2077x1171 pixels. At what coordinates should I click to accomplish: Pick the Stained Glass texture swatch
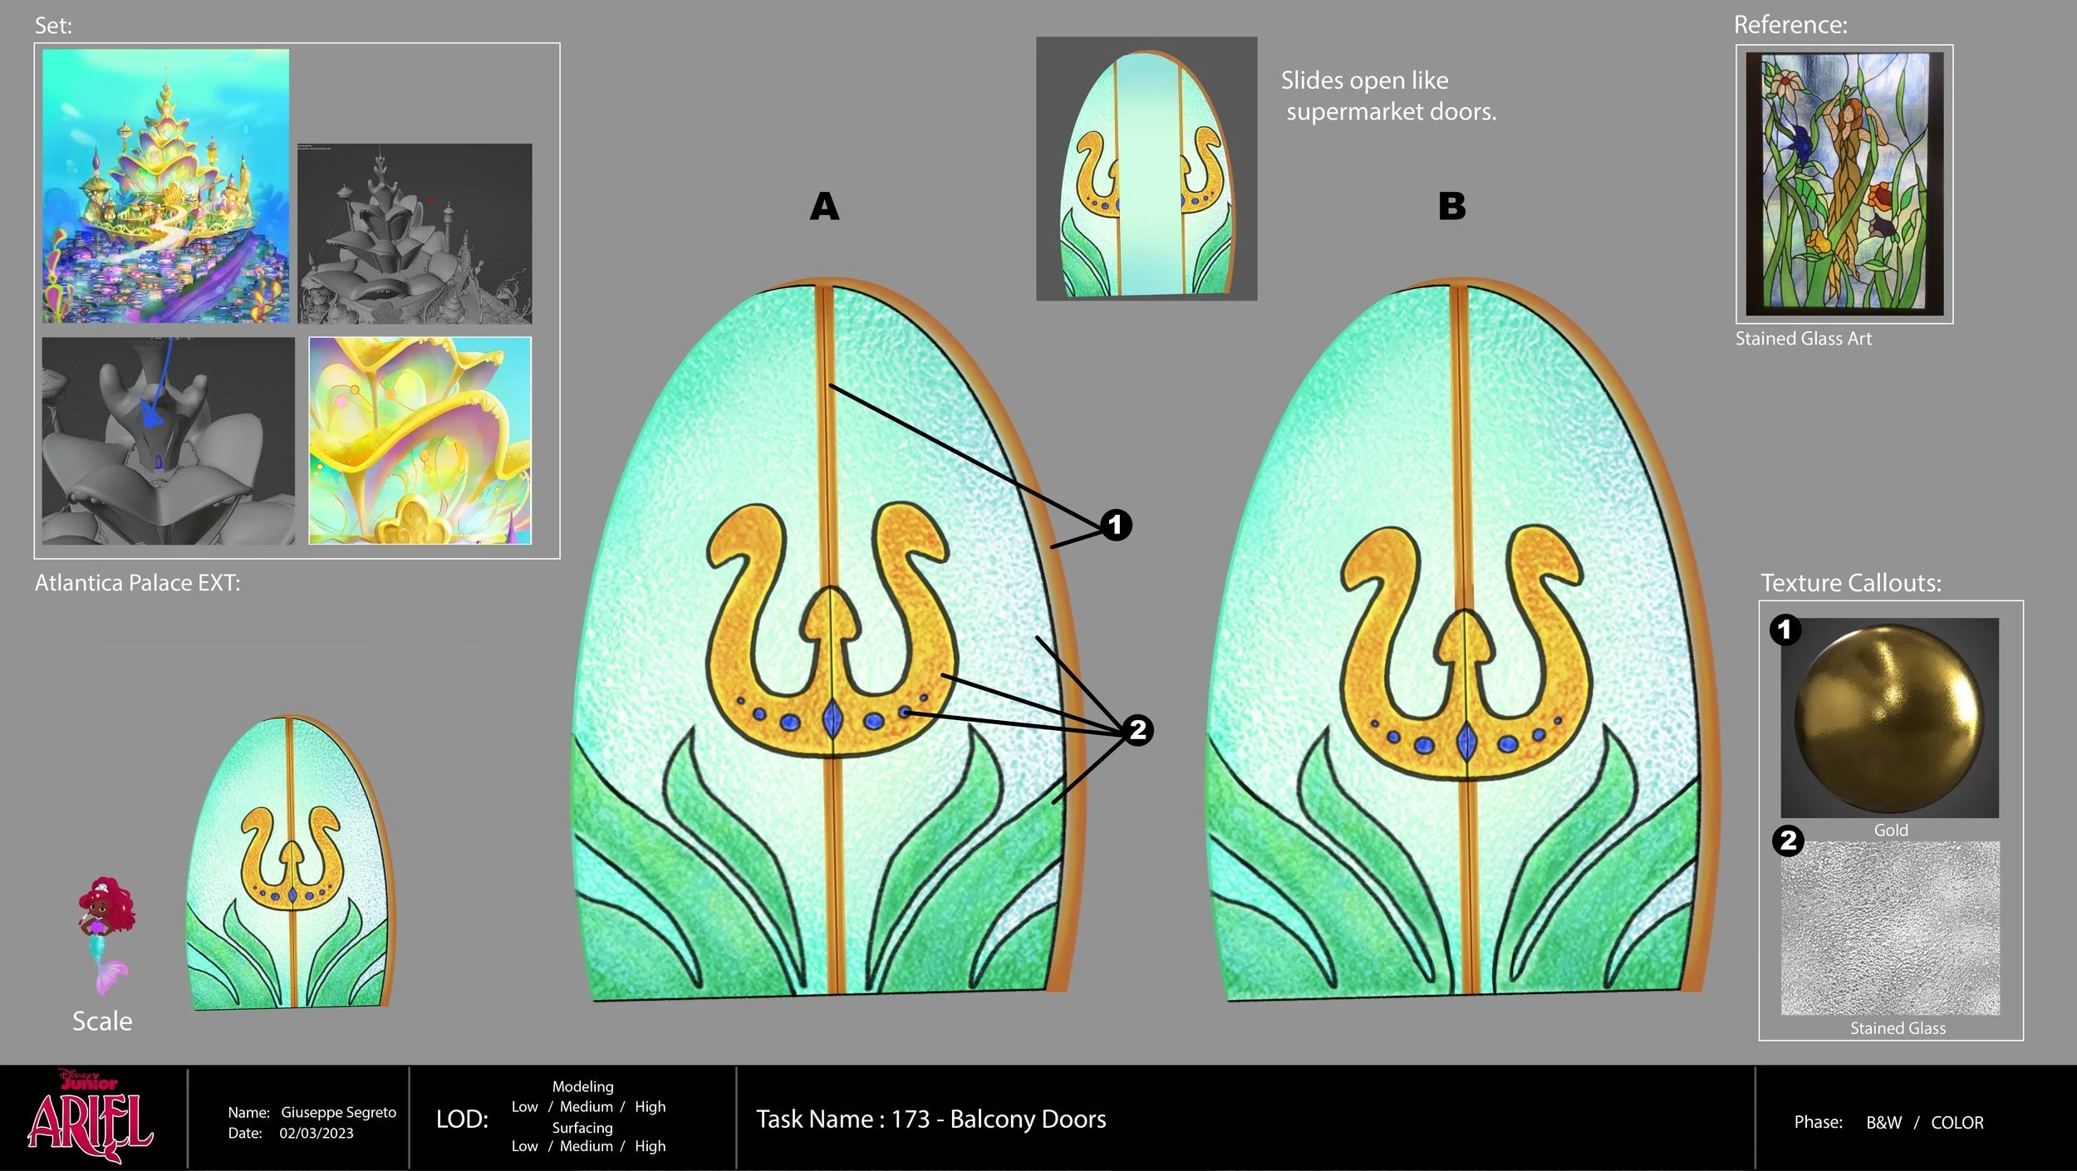tap(1890, 928)
